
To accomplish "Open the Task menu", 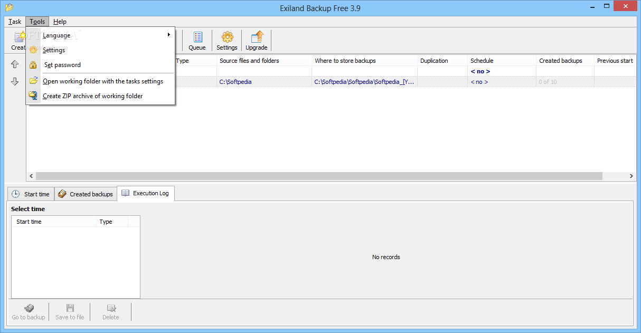I will tap(15, 22).
